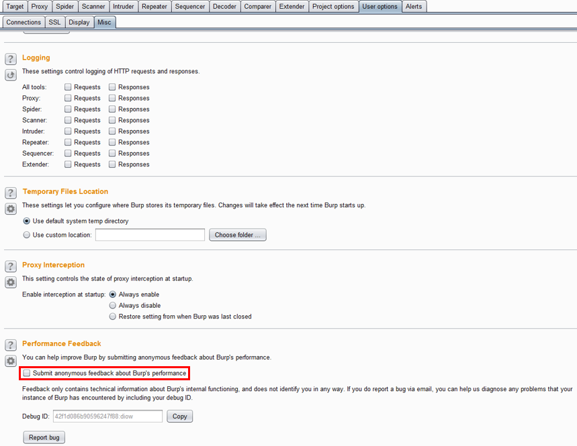The height and width of the screenshot is (446, 577).
Task: Choose Always enable interception at startup
Action: pos(113,294)
